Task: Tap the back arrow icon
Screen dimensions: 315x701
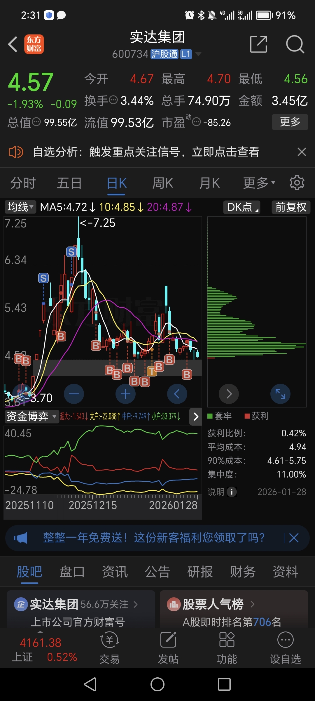Action: tap(13, 44)
